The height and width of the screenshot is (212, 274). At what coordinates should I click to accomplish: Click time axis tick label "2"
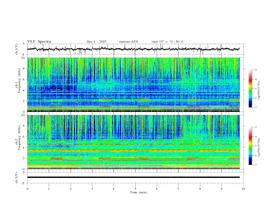coord(71,189)
